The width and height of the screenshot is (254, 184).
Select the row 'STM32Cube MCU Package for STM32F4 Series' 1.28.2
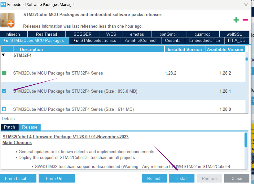[x=123, y=73]
